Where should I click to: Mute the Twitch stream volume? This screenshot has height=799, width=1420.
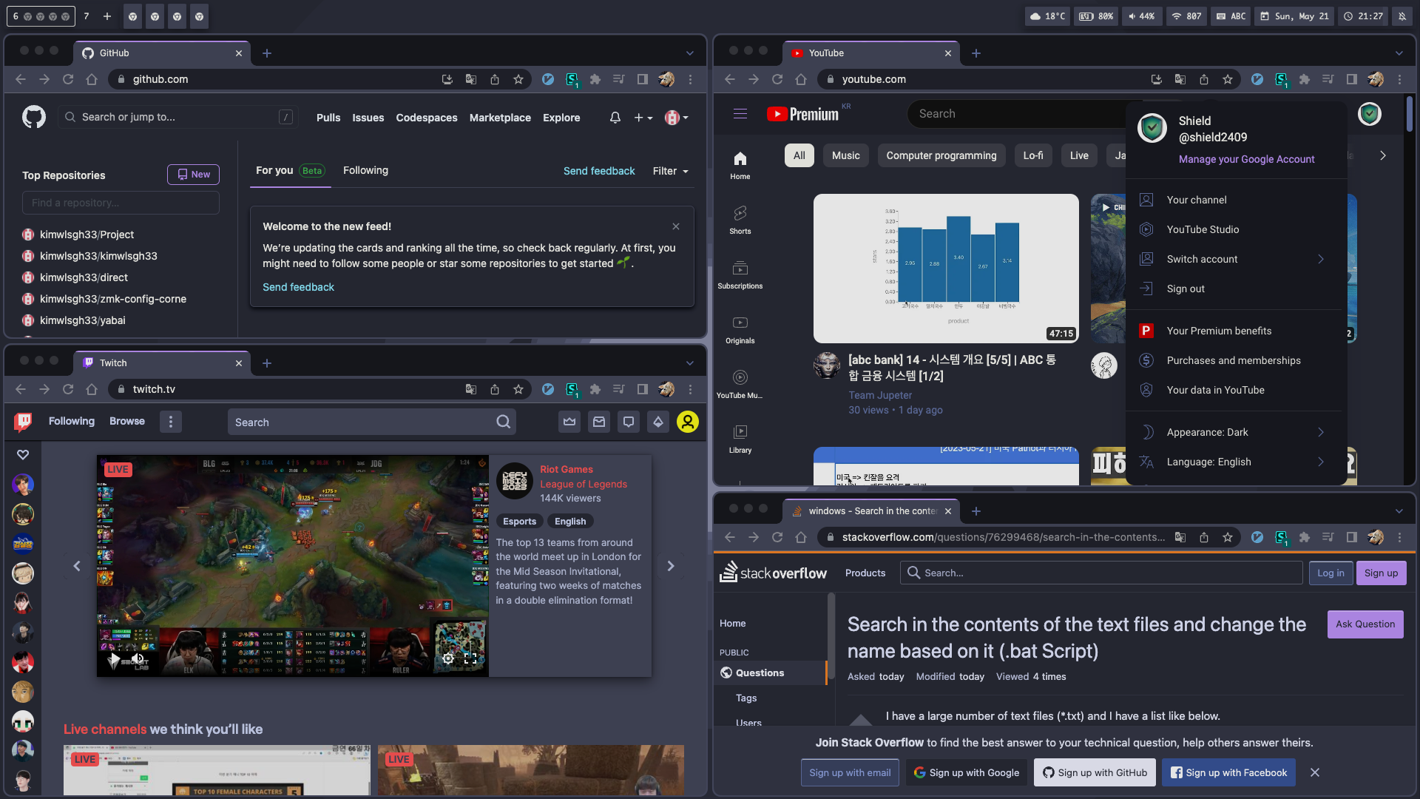tap(138, 658)
